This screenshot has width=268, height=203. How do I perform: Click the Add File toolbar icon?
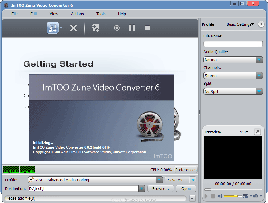click(x=53, y=28)
